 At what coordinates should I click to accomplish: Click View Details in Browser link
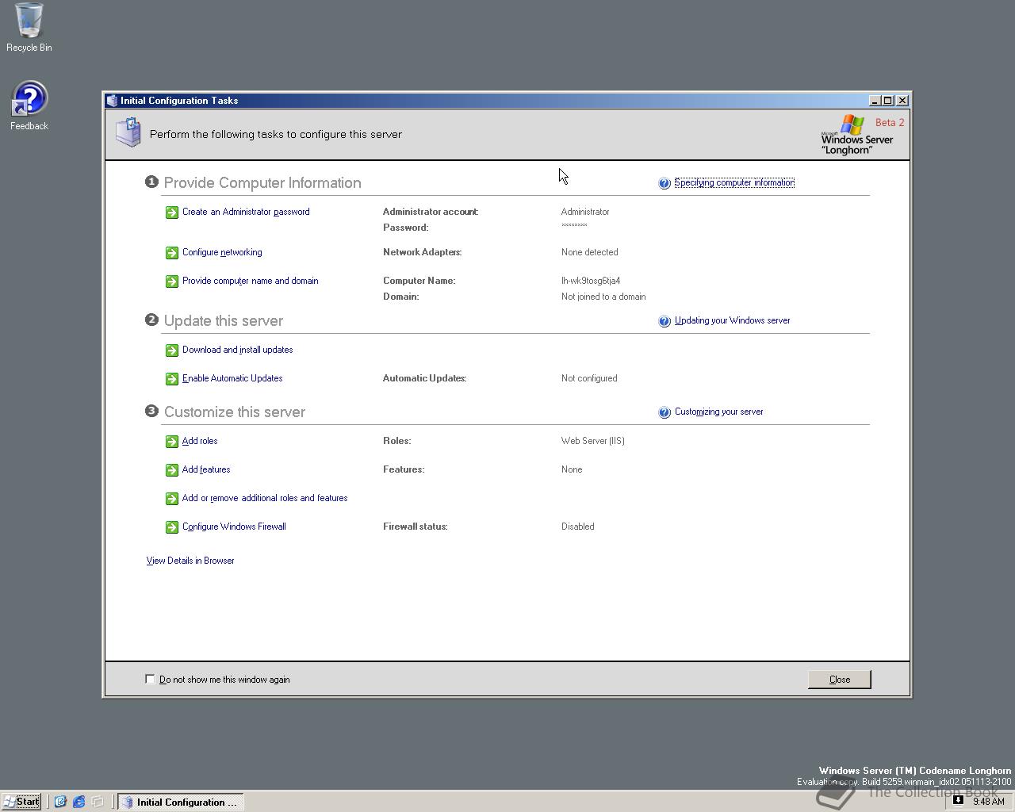coord(190,561)
